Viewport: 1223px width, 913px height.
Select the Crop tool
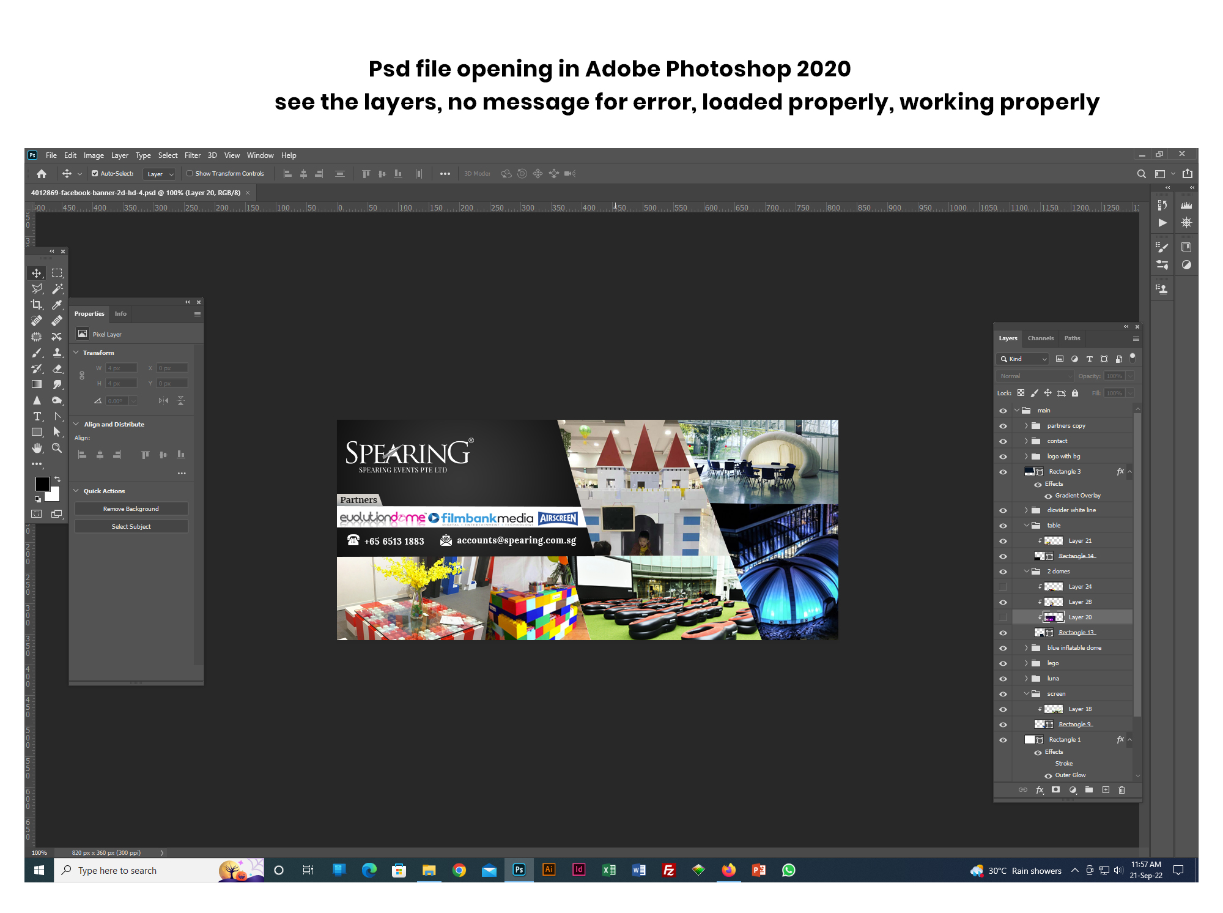[37, 305]
